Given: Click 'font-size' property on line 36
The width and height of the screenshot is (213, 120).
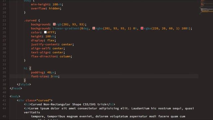Looking at the screenshot, I should (39, 76).
